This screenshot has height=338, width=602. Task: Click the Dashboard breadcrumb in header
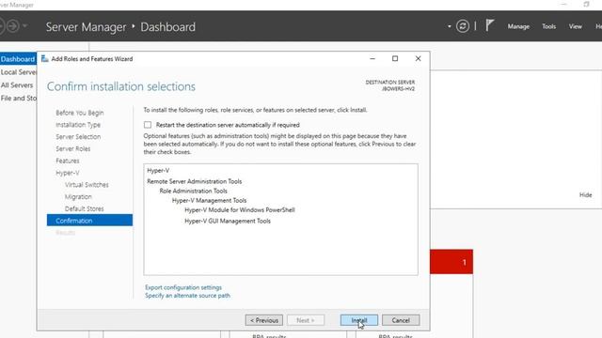click(167, 27)
